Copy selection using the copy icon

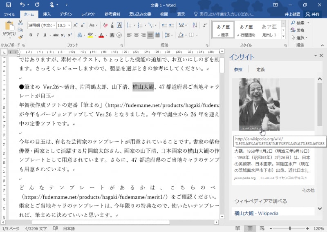click(20, 30)
